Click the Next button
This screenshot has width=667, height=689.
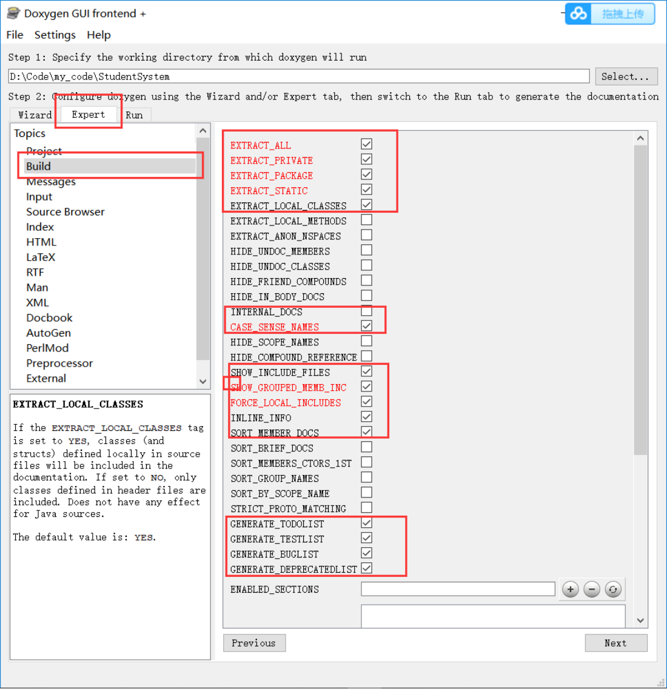[615, 643]
